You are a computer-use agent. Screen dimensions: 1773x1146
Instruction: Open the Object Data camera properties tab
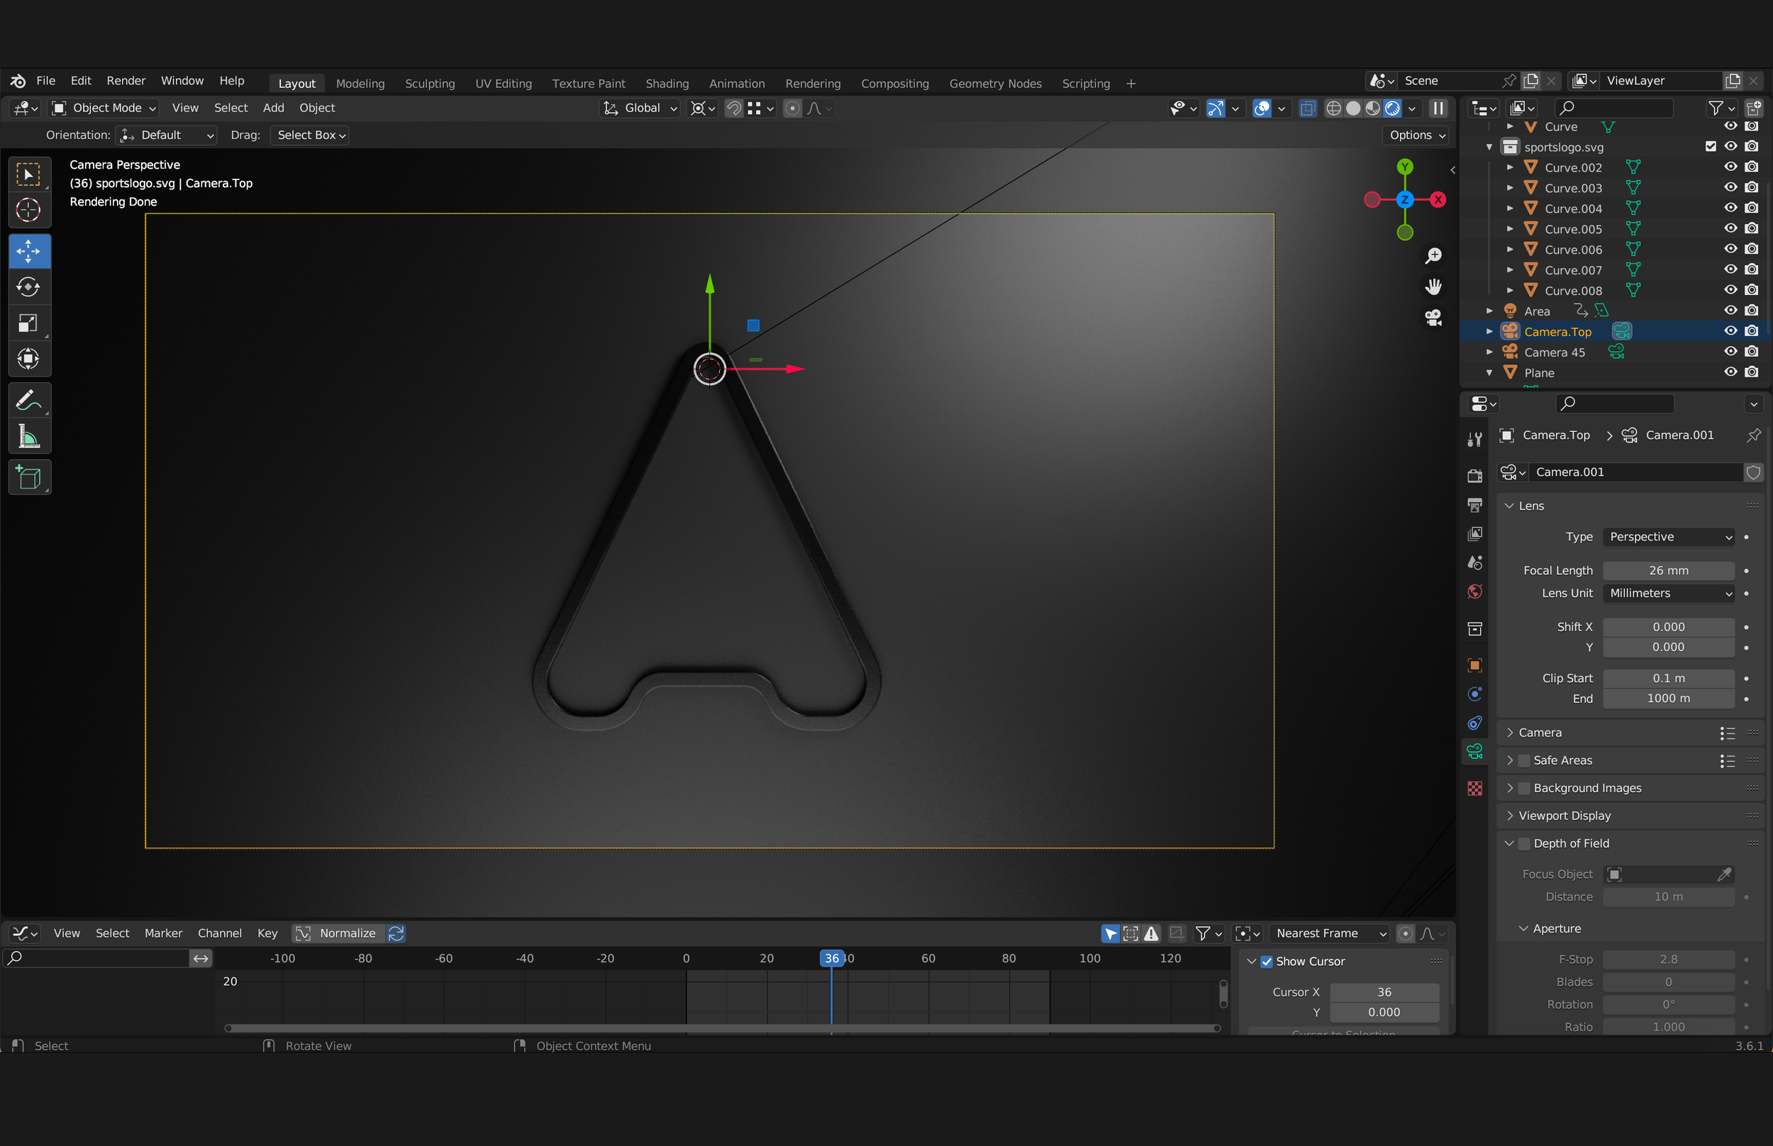pos(1474,752)
